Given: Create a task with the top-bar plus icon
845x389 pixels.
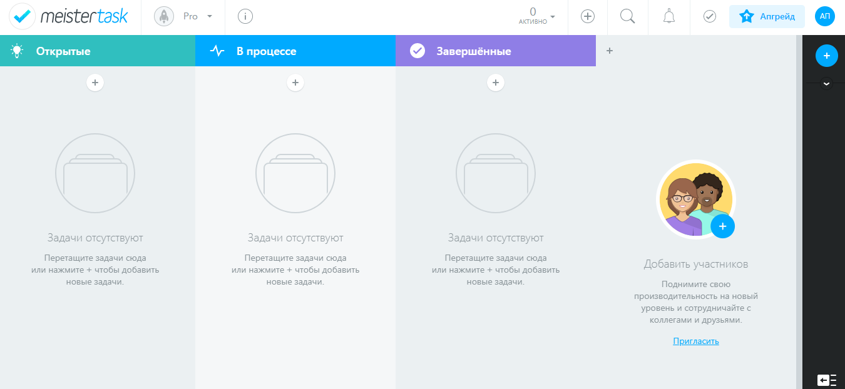Looking at the screenshot, I should (x=587, y=16).
